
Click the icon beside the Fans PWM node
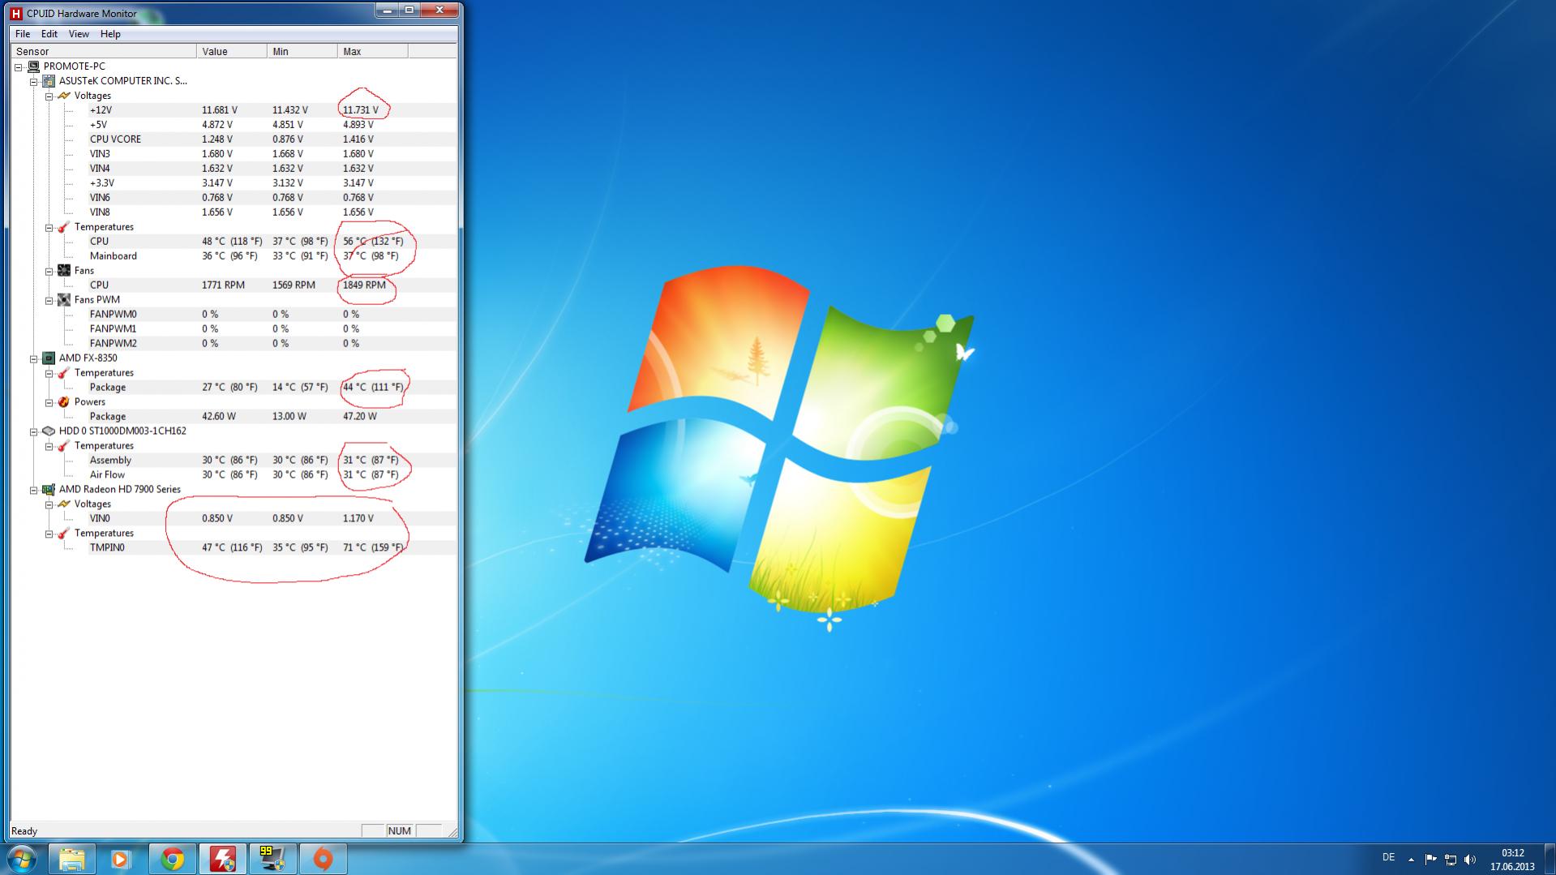pyautogui.click(x=64, y=300)
